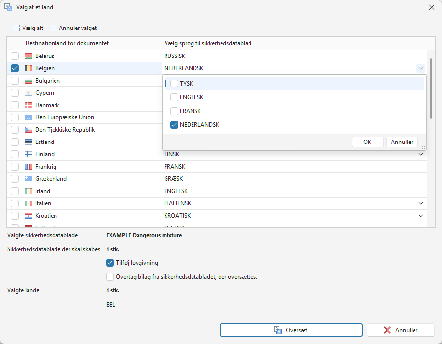The width and height of the screenshot is (442, 344).
Task: Click the Den Europæiske Union flag icon
Action: [x=28, y=117]
